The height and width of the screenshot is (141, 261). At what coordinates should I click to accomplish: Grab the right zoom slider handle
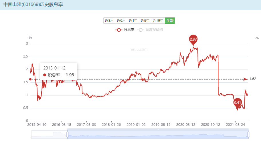(248, 134)
